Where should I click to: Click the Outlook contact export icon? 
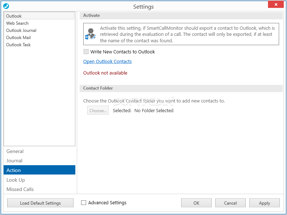pyautogui.click(x=91, y=34)
